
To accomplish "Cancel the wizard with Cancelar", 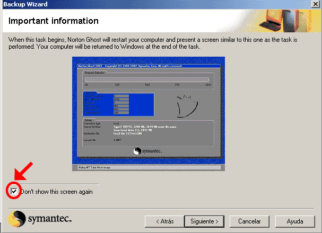I will [x=249, y=221].
